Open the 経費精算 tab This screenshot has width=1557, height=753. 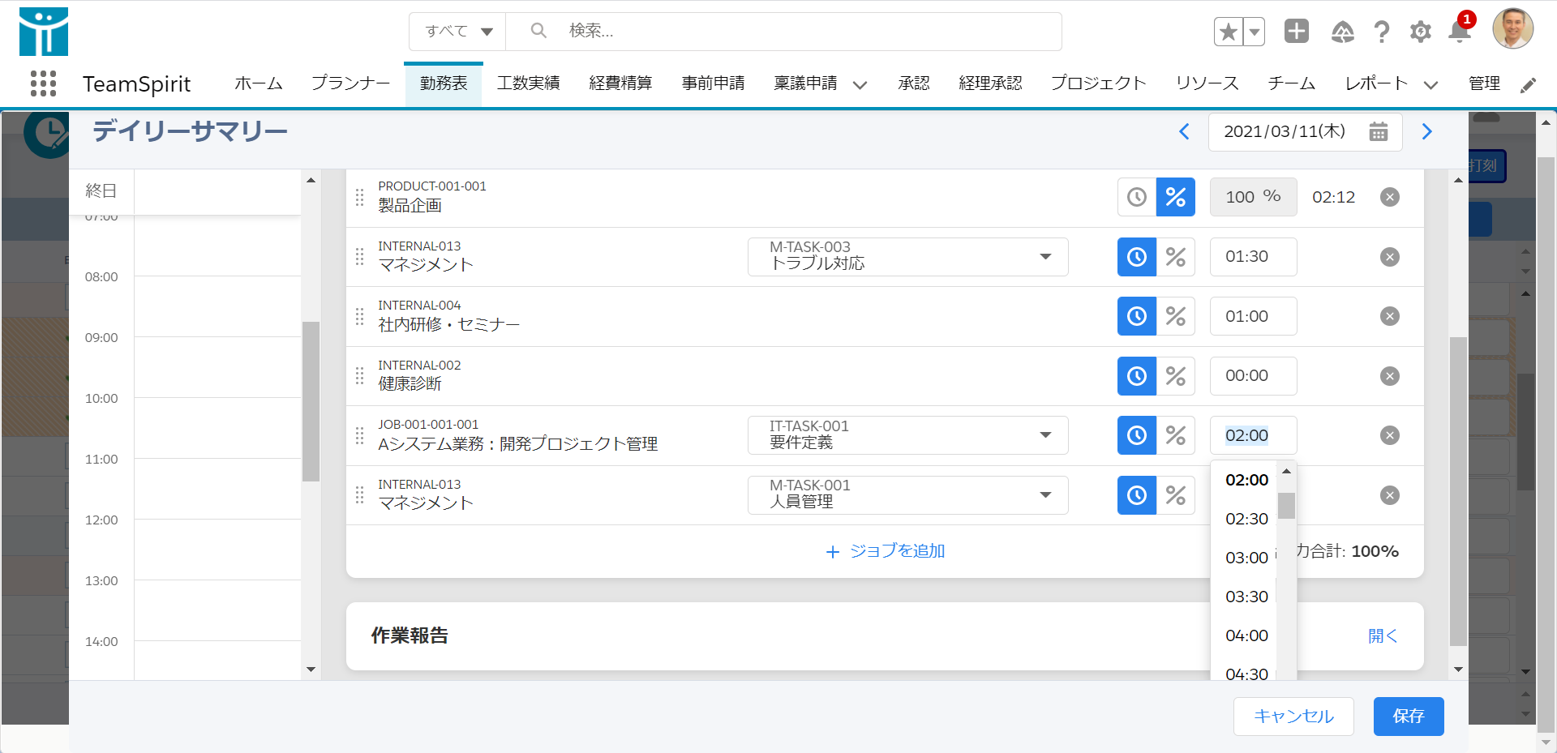[x=621, y=83]
